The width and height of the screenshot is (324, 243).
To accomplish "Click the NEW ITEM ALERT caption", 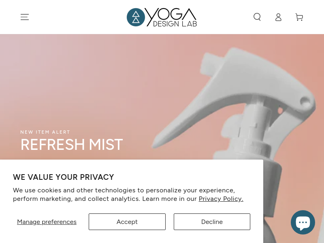I will click(45, 132).
